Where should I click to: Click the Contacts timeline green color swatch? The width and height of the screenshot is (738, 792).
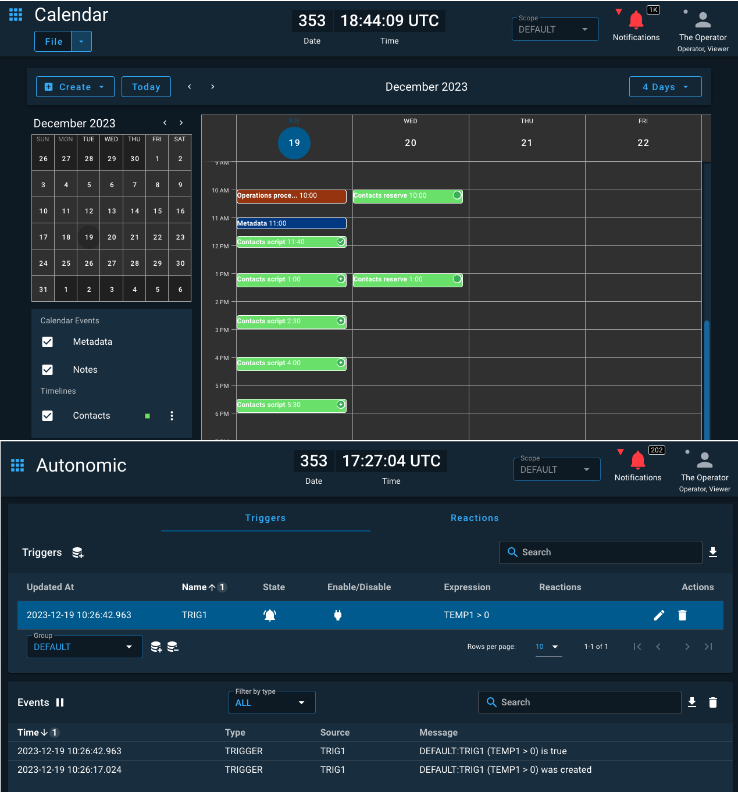coord(147,415)
